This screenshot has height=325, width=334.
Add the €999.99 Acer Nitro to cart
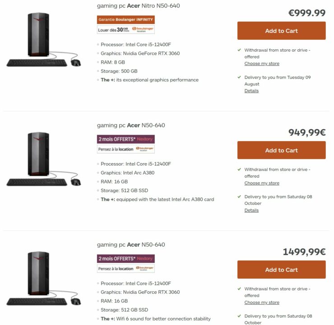tap(281, 31)
